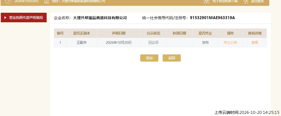Click the 正副本 cell in row 1

[82, 42]
